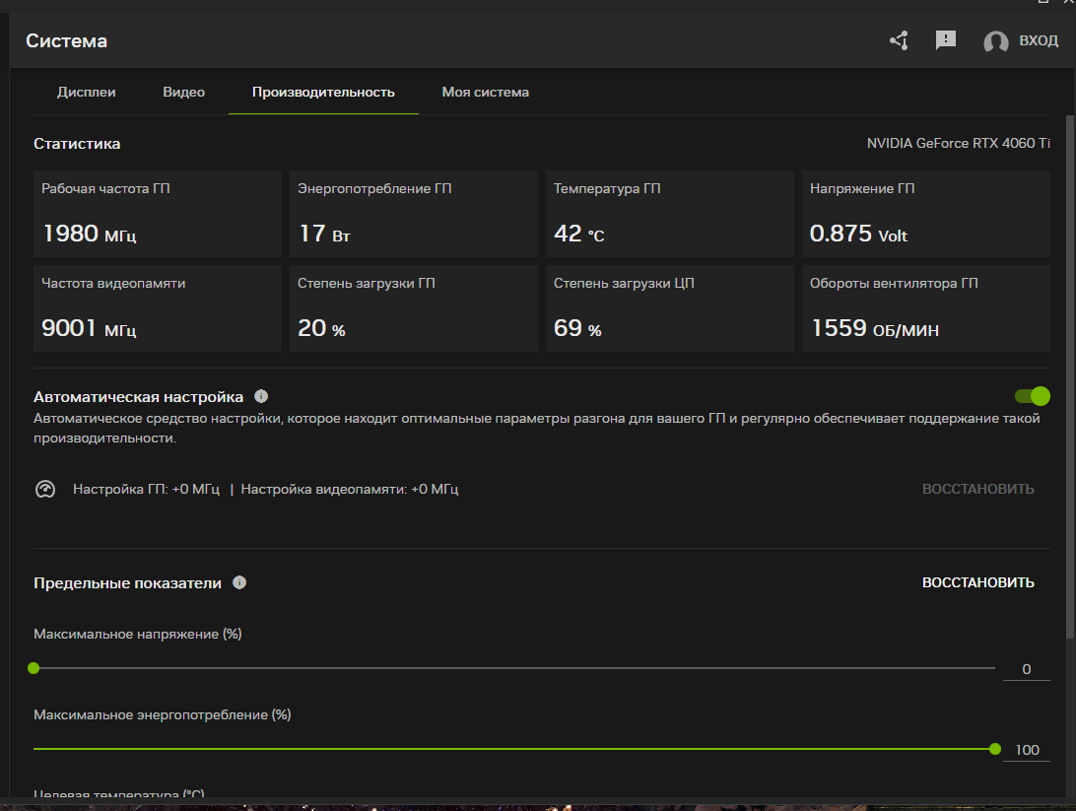
Task: Click the greyed ВОССТАНОВИТЬ under automatic tuning
Action: tap(977, 489)
